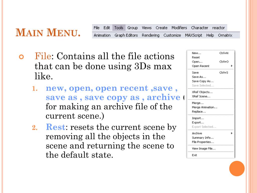Open the Animation menu
257x193 pixels.
102,35
